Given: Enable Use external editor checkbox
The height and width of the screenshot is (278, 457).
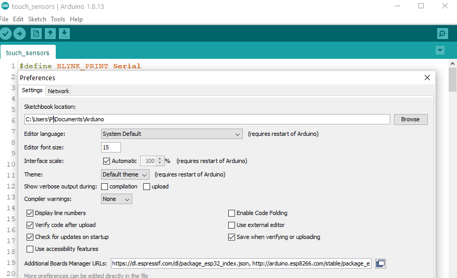Looking at the screenshot, I should [x=231, y=225].
